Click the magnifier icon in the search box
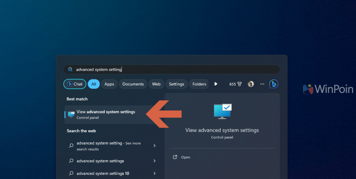The image size is (356, 179). (x=70, y=69)
